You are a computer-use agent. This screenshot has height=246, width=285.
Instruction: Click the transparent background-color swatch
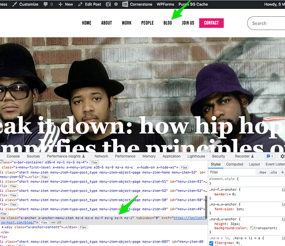point(252,228)
